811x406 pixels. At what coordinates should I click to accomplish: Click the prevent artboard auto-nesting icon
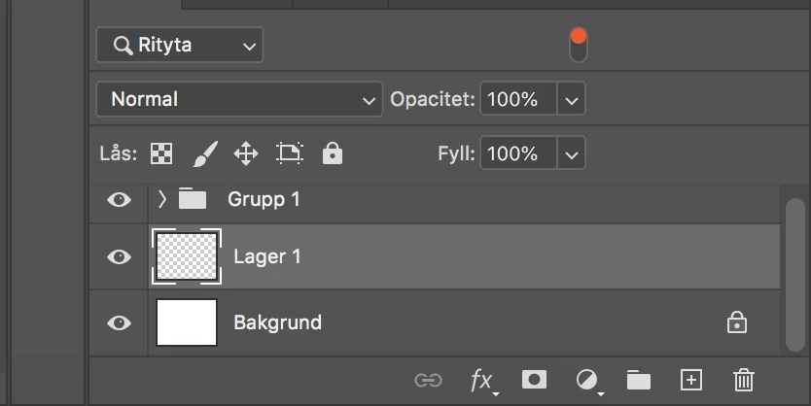click(x=290, y=153)
